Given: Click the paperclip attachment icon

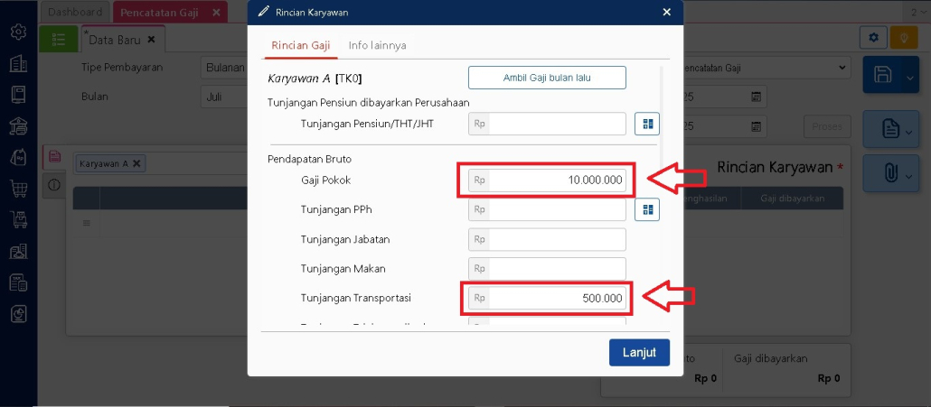Looking at the screenshot, I should [884, 173].
